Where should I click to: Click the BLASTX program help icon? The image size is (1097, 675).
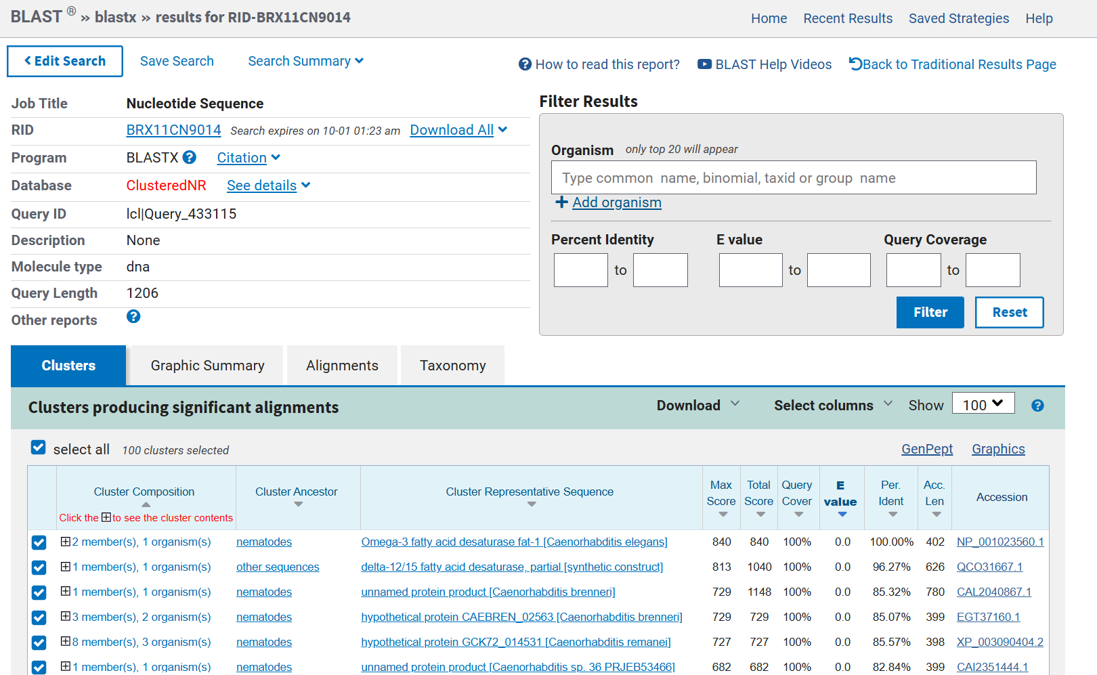(190, 157)
